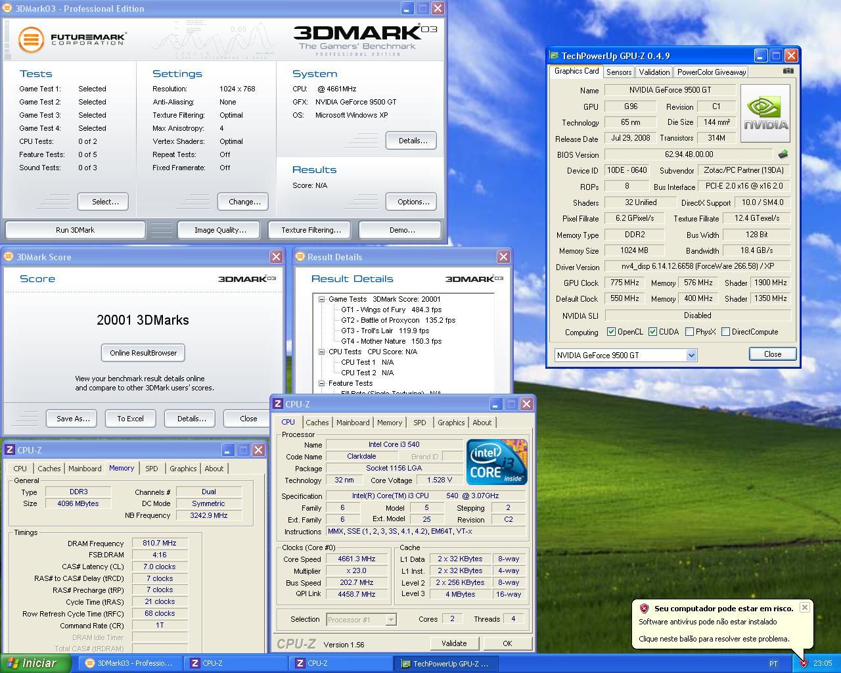Toggle the OpenCL checkbox in GPU-Z

(611, 332)
